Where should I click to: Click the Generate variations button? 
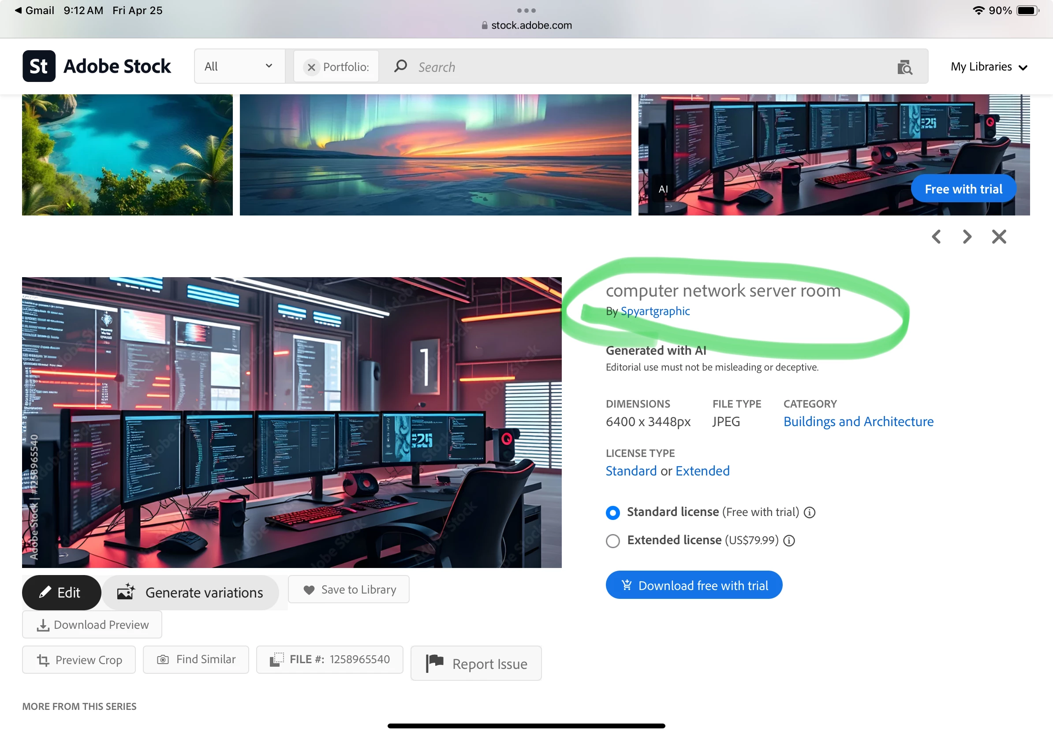coord(190,593)
